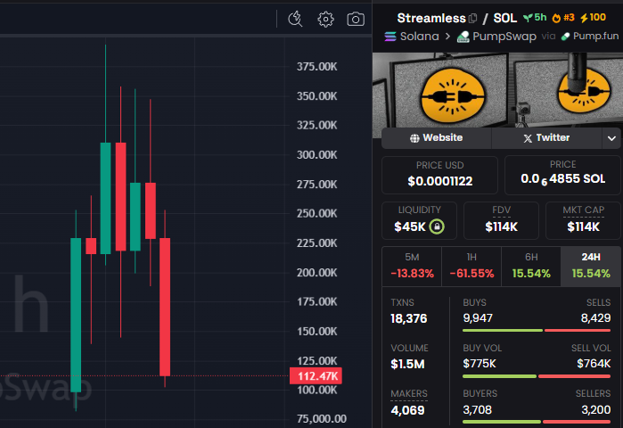Open the token Twitter link
623x428 pixels.
[x=546, y=137]
